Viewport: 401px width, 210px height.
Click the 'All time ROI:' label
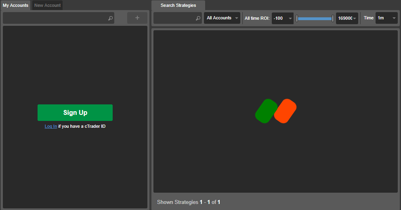(x=257, y=18)
